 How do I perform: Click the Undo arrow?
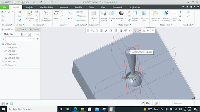pos(27,2)
